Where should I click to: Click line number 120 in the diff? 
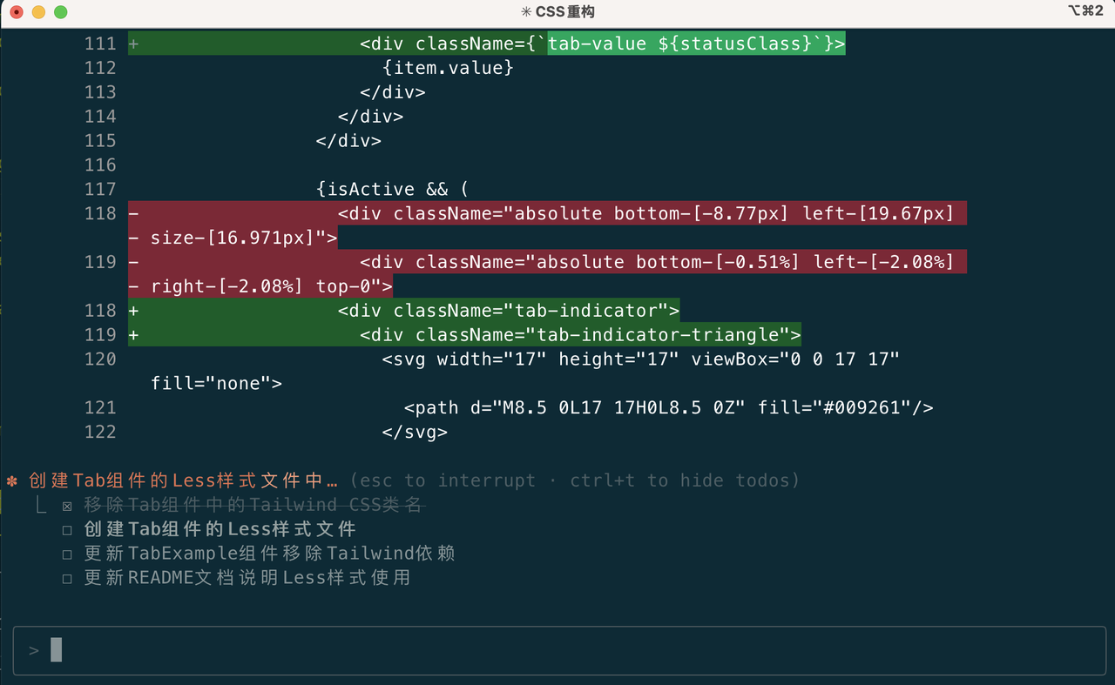[x=100, y=359]
